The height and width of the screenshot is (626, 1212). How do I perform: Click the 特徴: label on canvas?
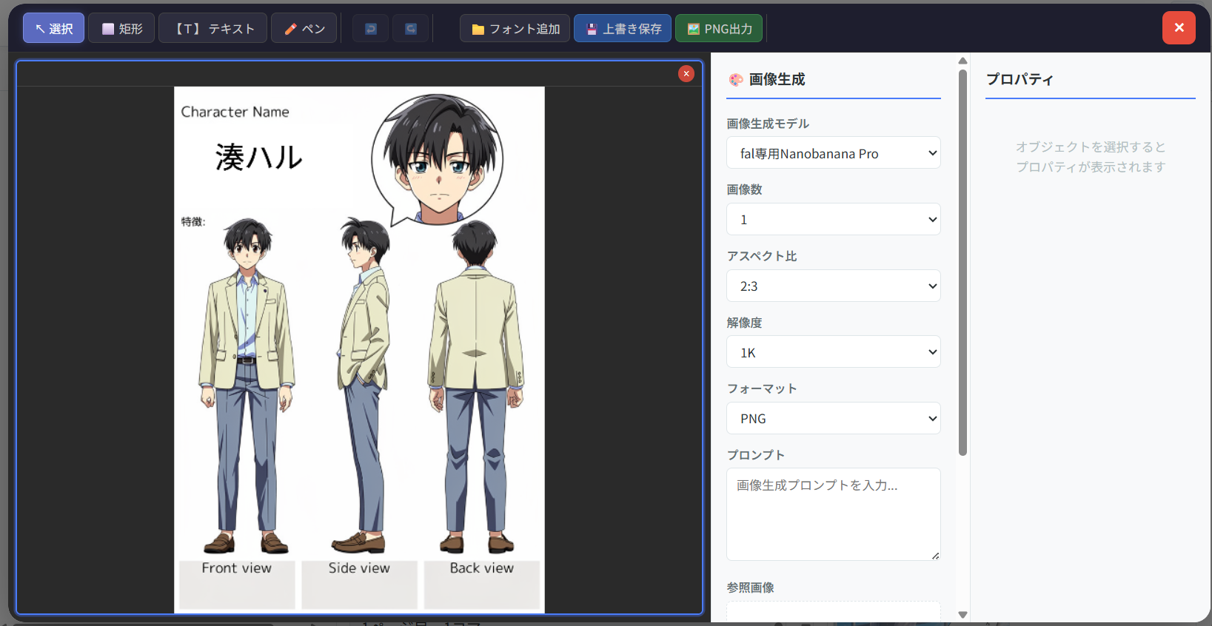point(193,221)
